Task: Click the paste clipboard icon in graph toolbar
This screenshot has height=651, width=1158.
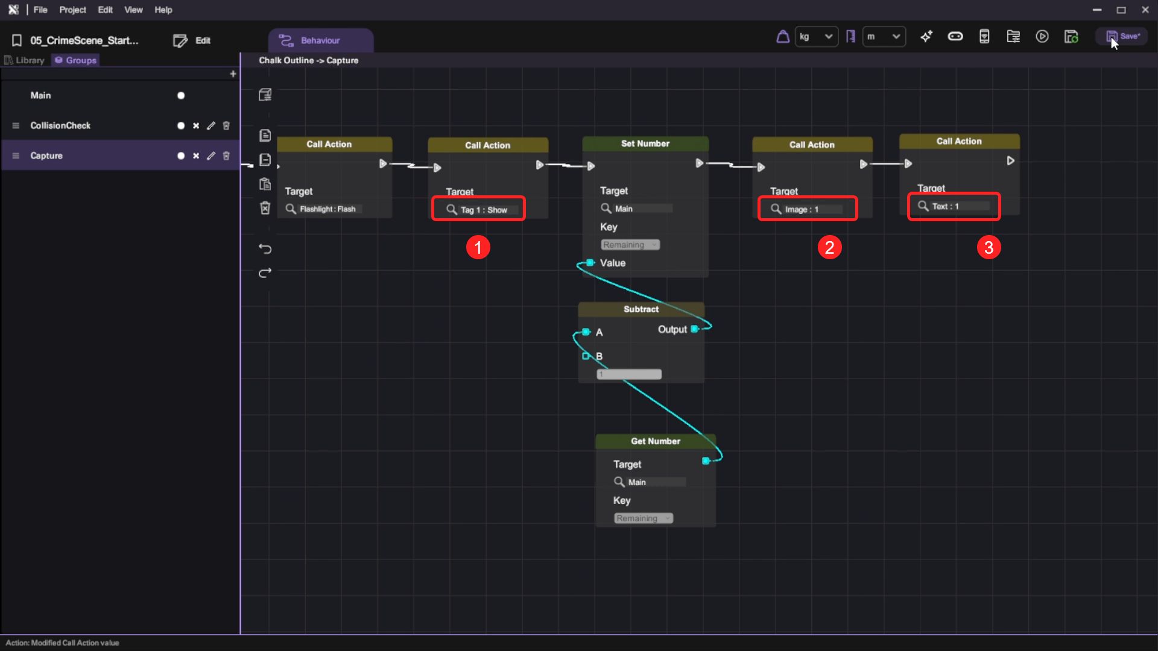Action: (x=265, y=184)
